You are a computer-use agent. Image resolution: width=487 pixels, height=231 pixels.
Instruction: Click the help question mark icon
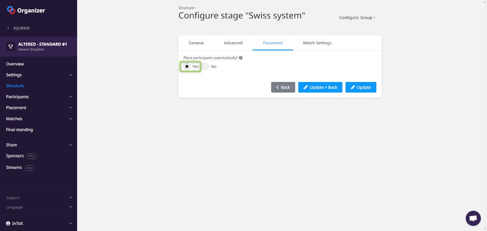[x=241, y=58]
